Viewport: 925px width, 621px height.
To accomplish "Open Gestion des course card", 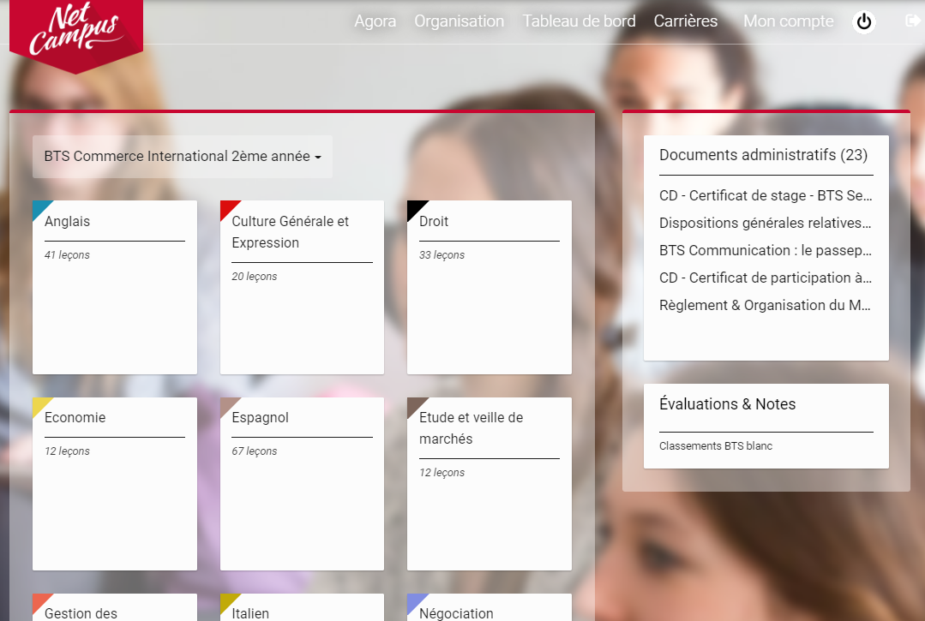I will (114, 607).
